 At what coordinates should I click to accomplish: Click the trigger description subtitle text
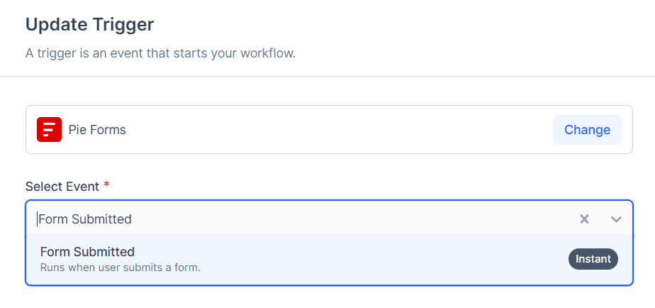[x=160, y=53]
